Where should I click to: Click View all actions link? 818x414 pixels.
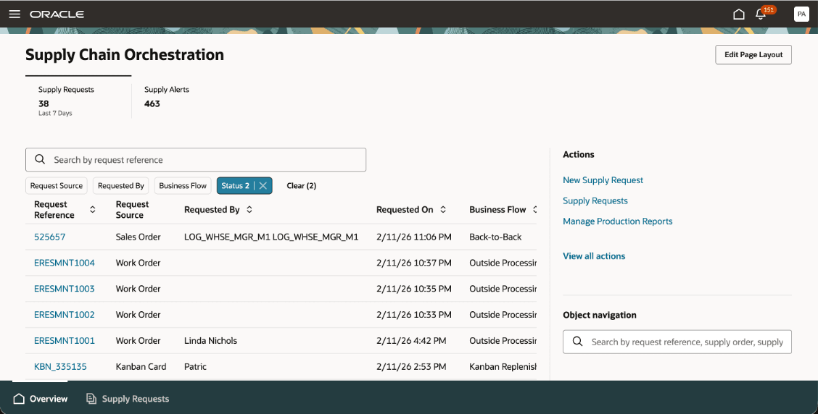[594, 256]
